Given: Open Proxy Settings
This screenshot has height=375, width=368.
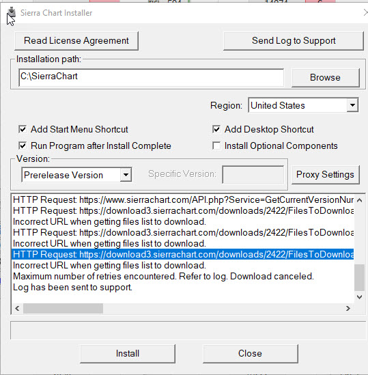Looking at the screenshot, I should pos(325,175).
